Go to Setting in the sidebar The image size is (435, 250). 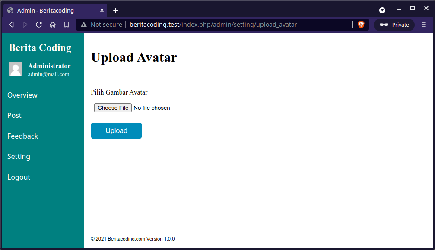click(x=19, y=156)
